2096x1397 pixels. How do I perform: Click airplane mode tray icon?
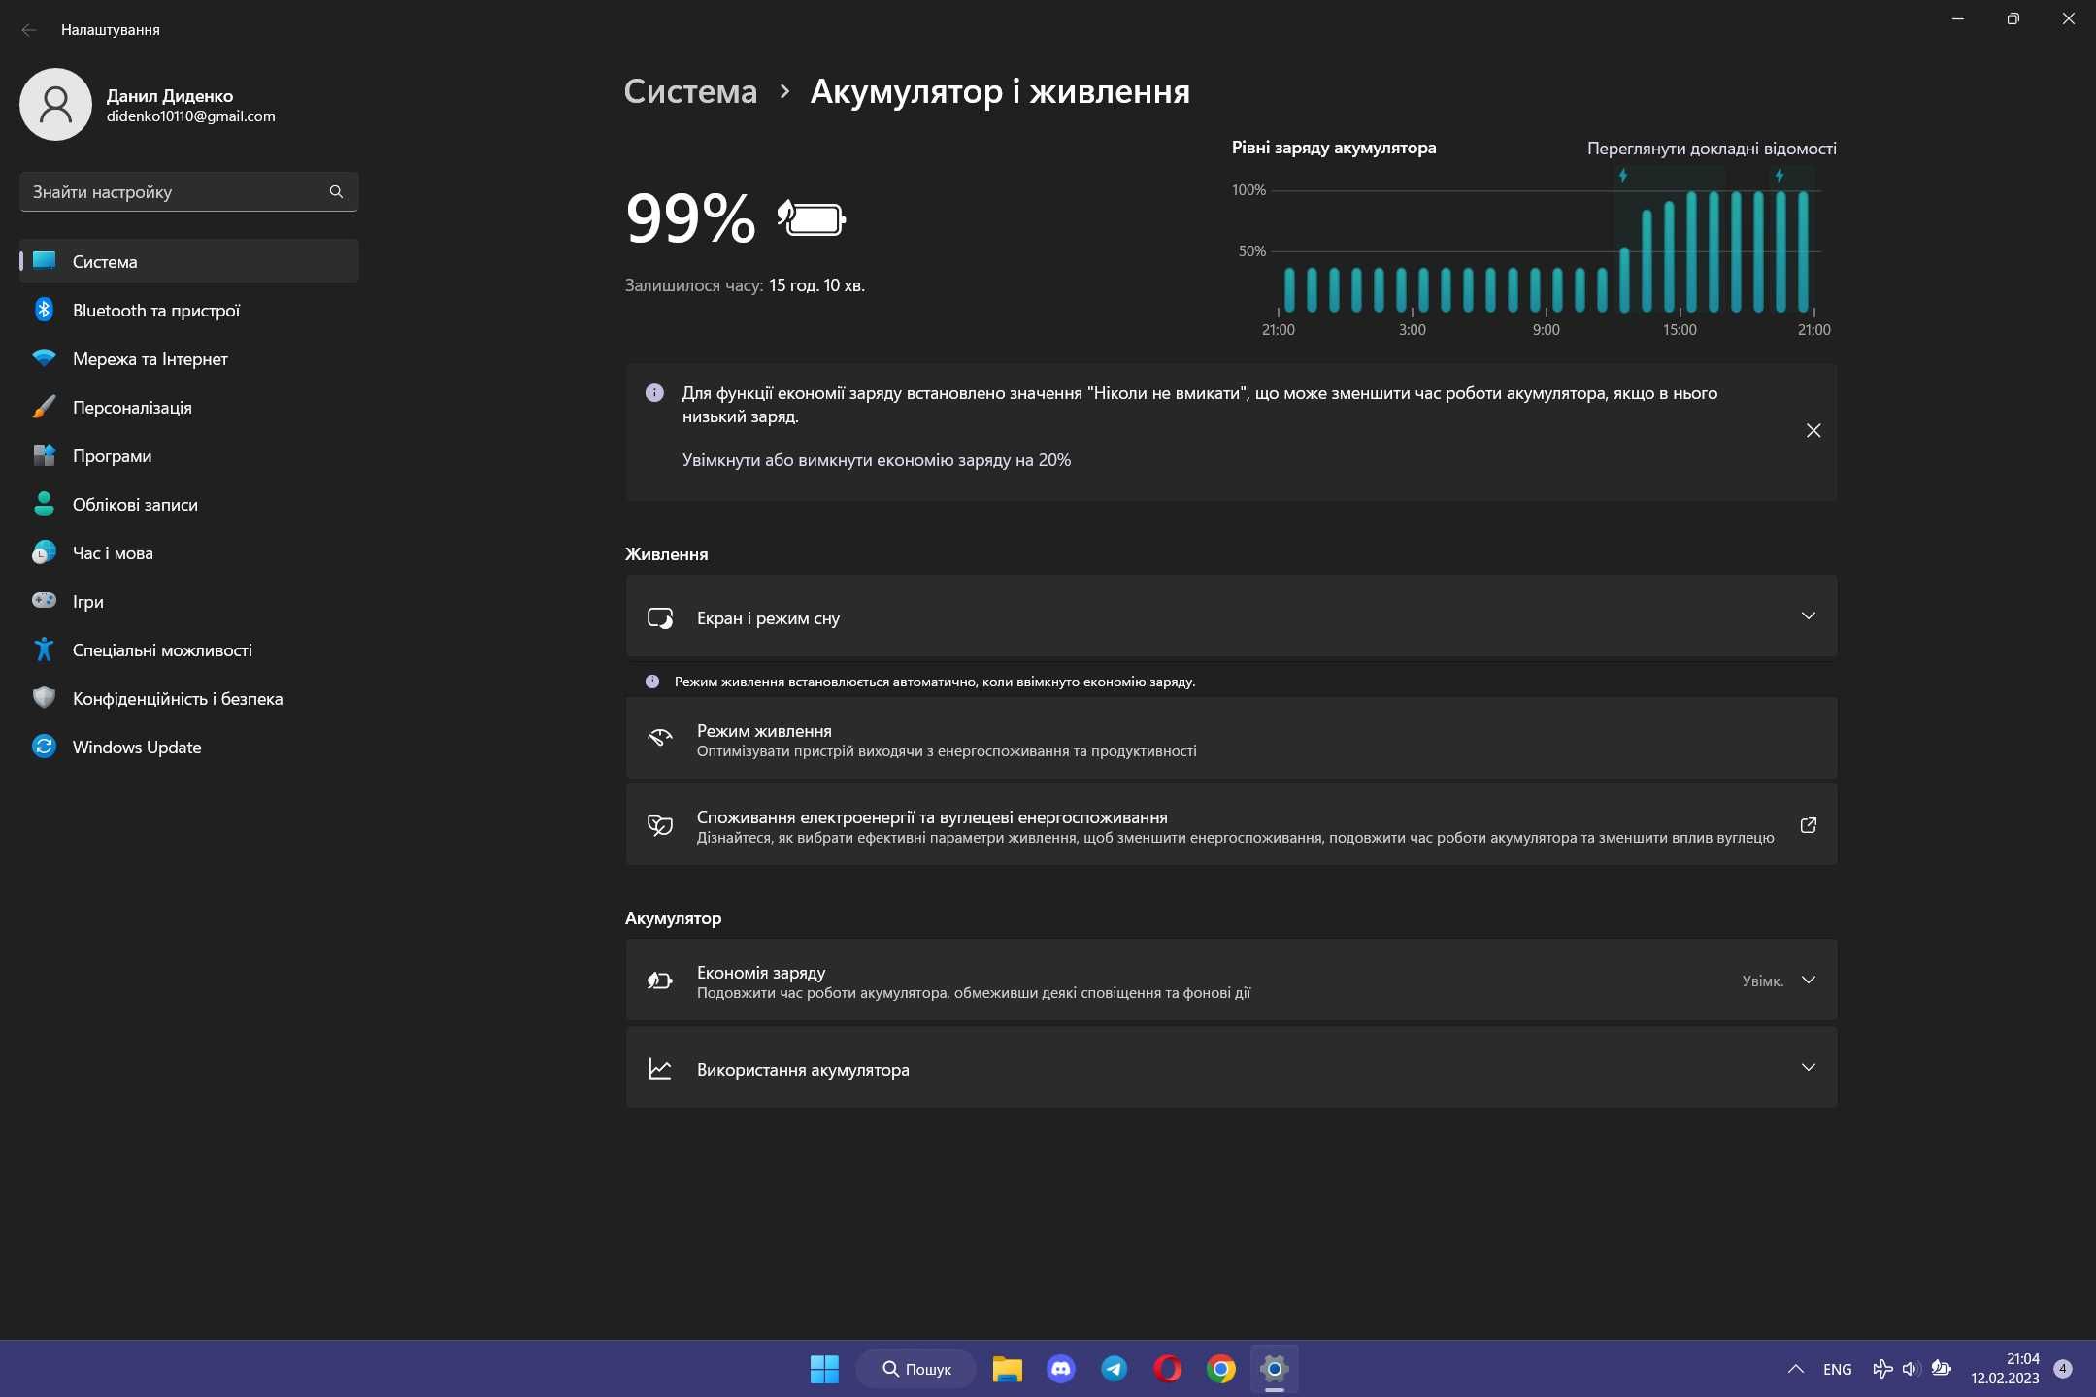tap(1881, 1369)
